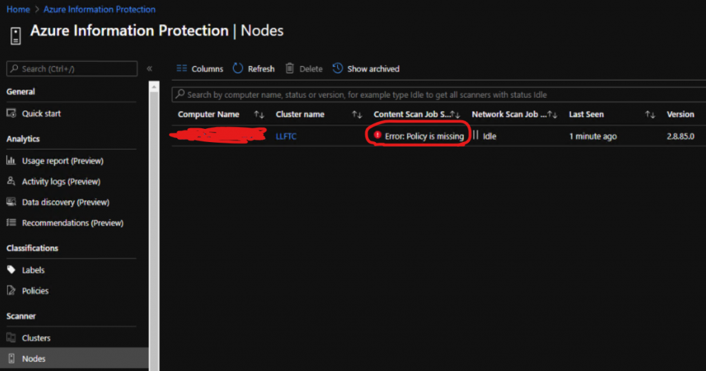Click the Show archived clock icon
706x371 pixels.
tap(338, 68)
